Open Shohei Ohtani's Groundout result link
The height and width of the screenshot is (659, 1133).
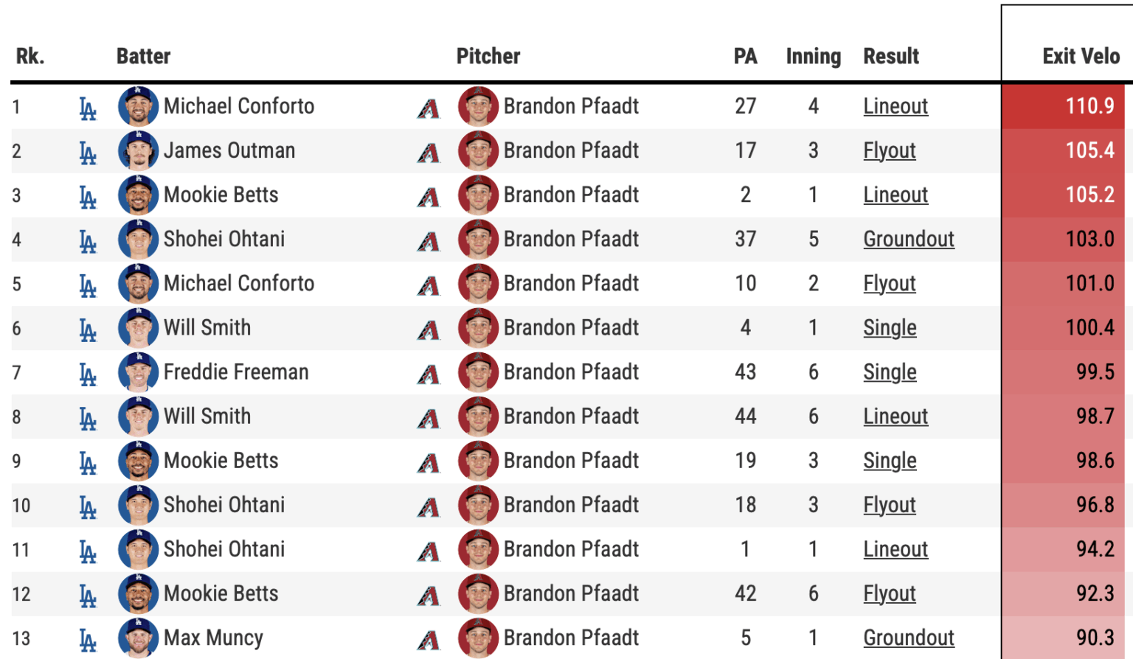point(909,239)
